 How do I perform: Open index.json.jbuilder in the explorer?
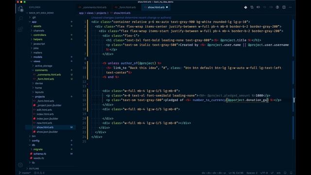48,119
